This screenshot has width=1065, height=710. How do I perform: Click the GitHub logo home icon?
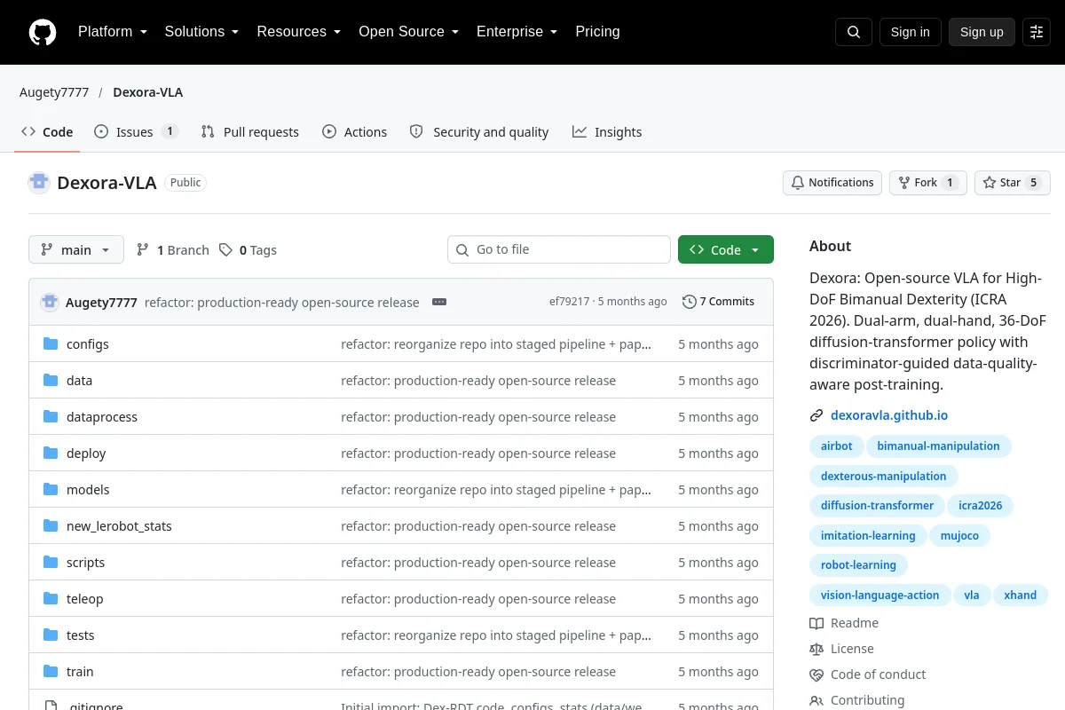pyautogui.click(x=43, y=32)
